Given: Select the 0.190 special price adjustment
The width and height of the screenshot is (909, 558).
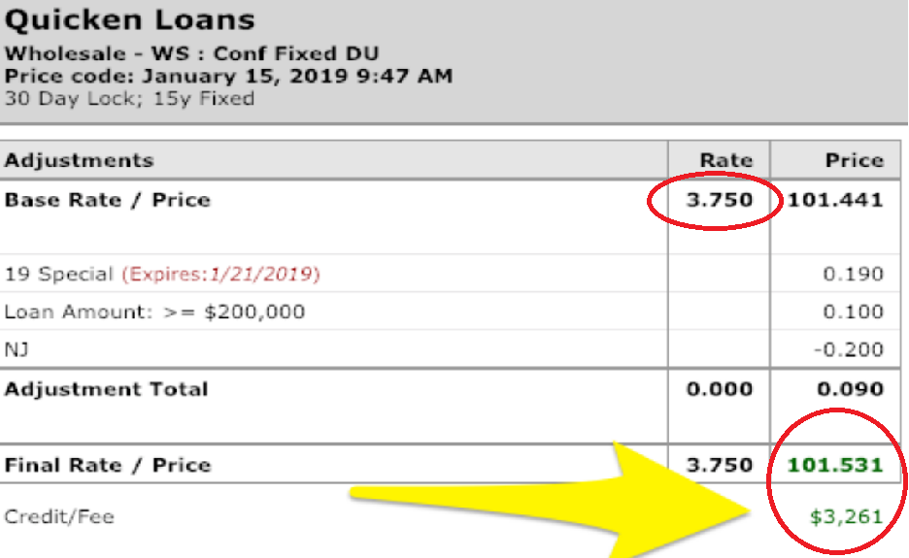Looking at the screenshot, I should tap(853, 275).
